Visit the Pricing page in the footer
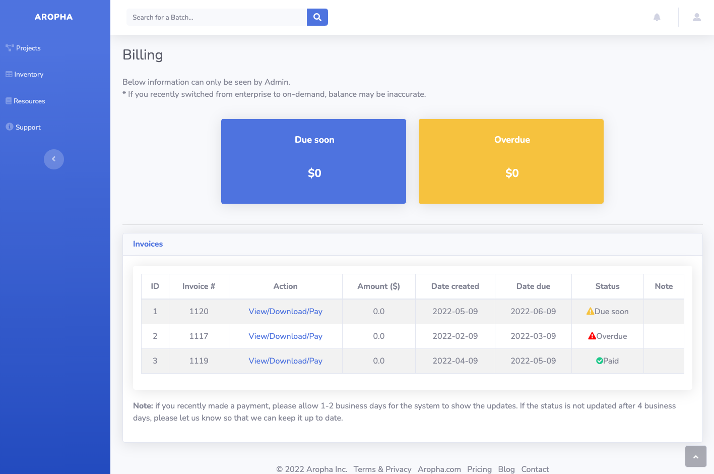 coord(479,469)
